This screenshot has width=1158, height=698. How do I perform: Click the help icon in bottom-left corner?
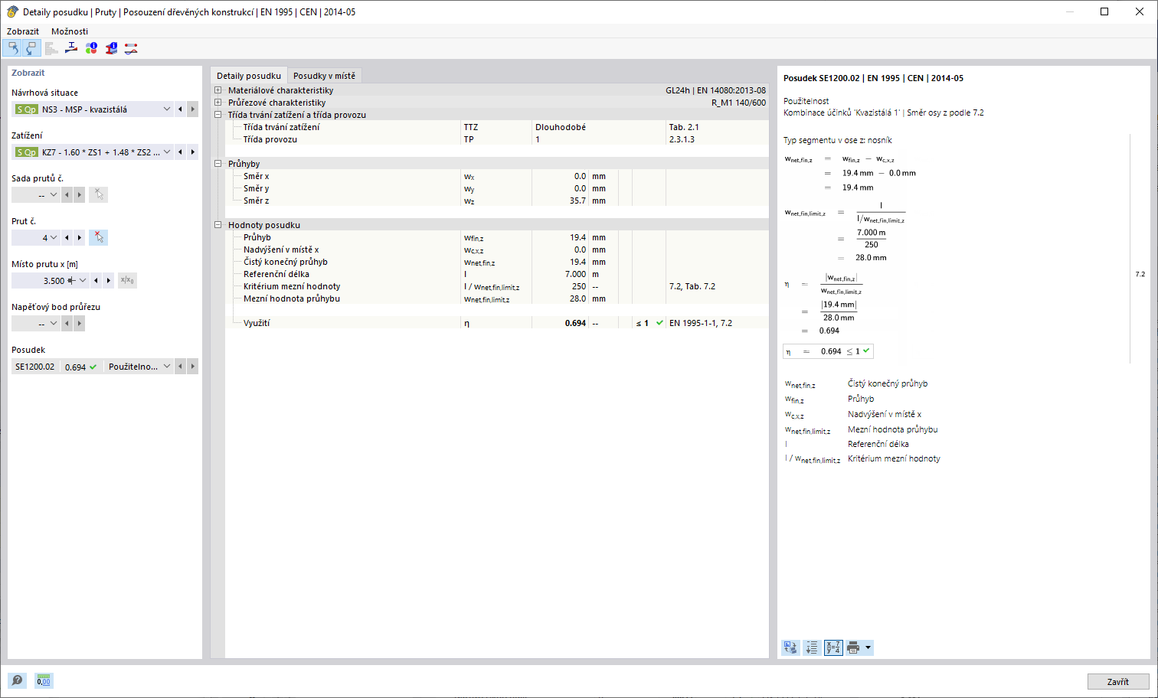tap(17, 680)
